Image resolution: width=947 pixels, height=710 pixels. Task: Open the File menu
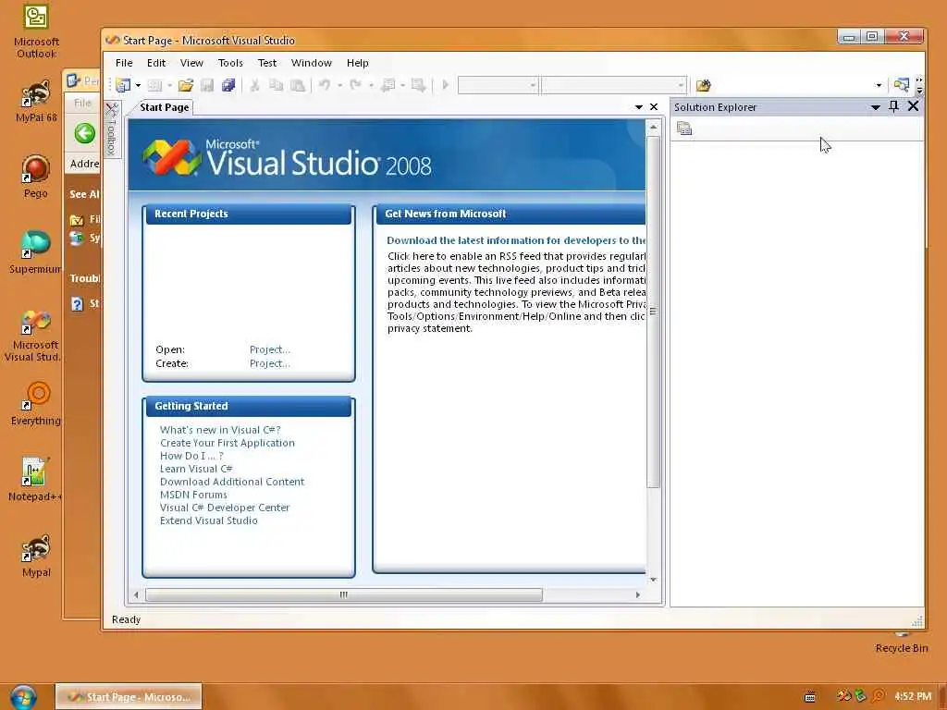coord(124,63)
